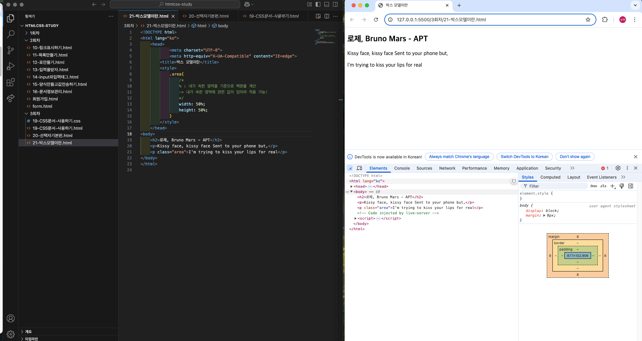Viewport: 642px width, 341px height.
Task: Split the VS Code editor to the right
Action: pos(327,16)
